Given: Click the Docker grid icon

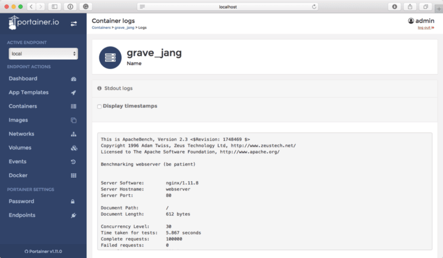Looking at the screenshot, I should click(74, 176).
